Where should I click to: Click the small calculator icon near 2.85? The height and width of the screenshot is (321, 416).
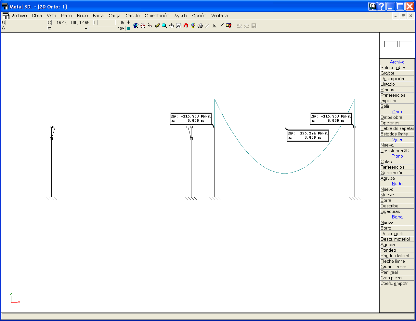tap(129, 29)
